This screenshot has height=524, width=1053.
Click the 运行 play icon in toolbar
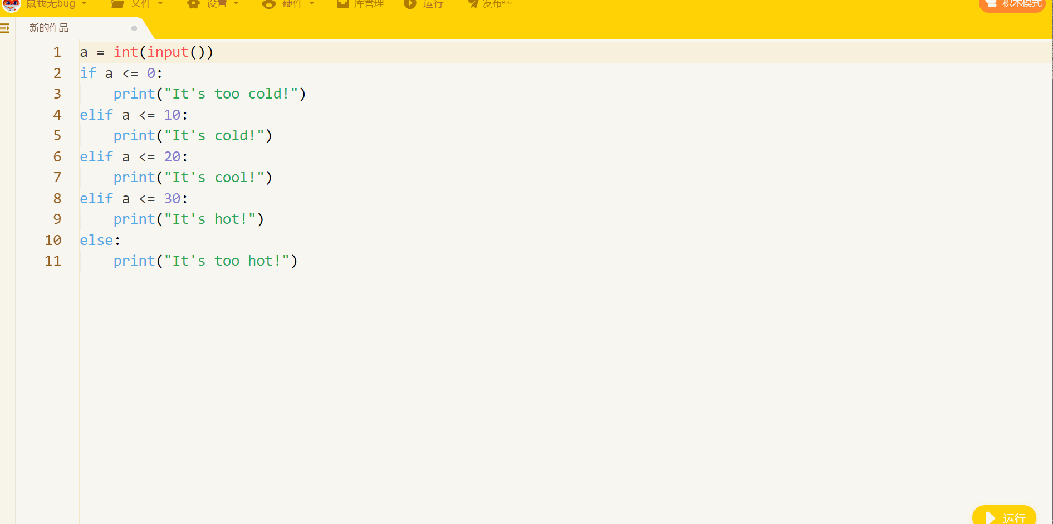pyautogui.click(x=410, y=4)
